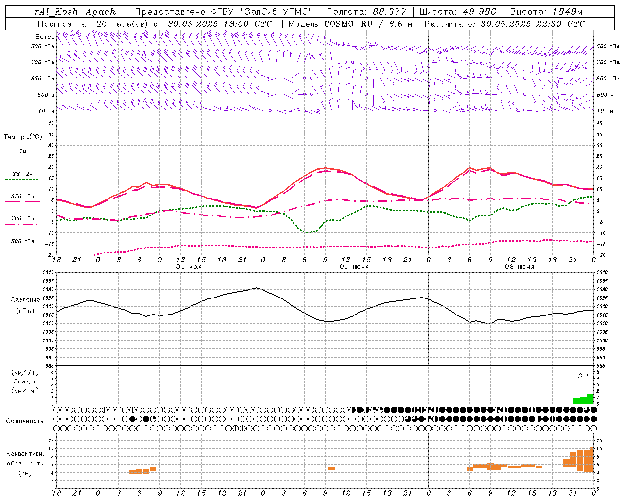
Task: Click the tallest green precipitation bar
Action: pyautogui.click(x=590, y=398)
